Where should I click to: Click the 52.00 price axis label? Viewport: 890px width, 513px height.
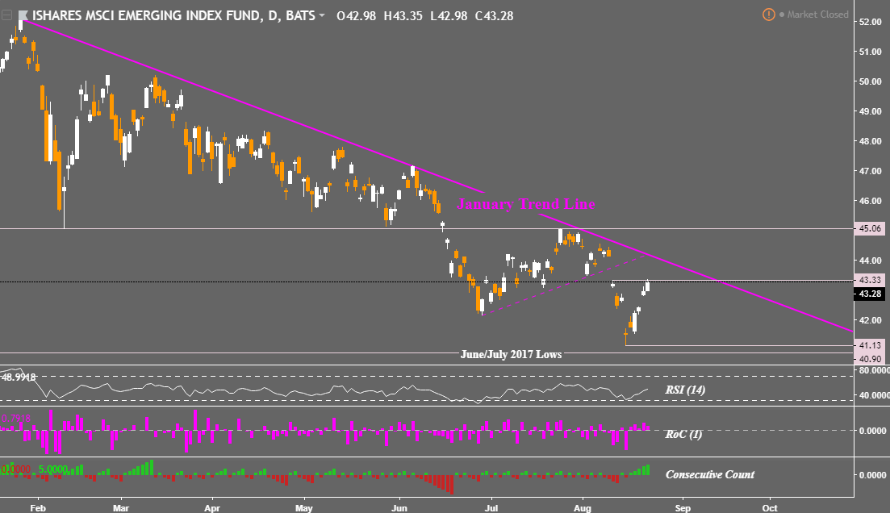pyautogui.click(x=871, y=22)
